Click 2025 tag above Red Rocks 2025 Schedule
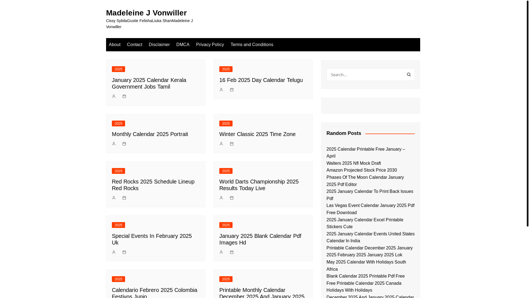The image size is (529, 298). (118, 171)
